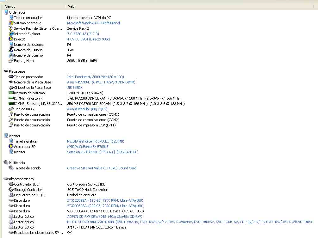This screenshot has width=318, height=238.
Task: Click the Tipo de BIOS icon
Action: pyautogui.click(x=11, y=109)
